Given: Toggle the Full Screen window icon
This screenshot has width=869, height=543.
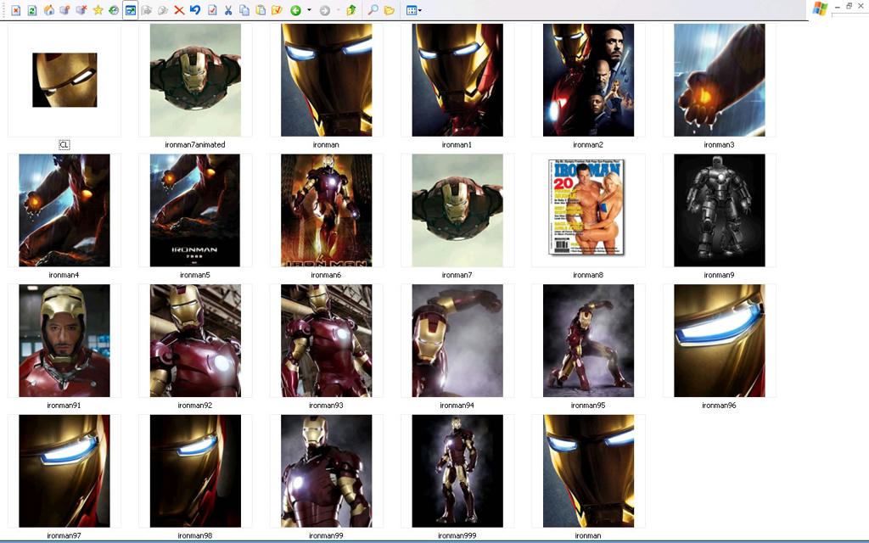Looking at the screenshot, I should (x=130, y=10).
